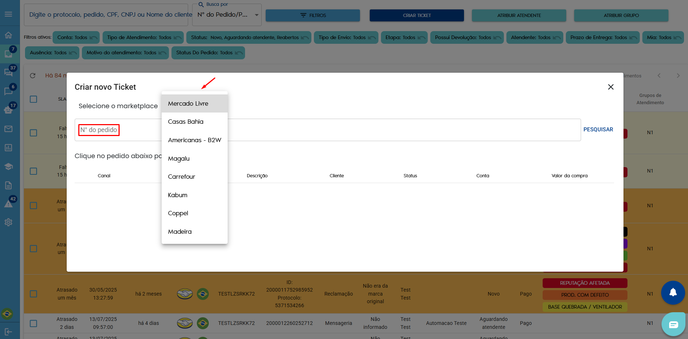Open the document icon in sidebar
The image size is (688, 339).
point(8,185)
